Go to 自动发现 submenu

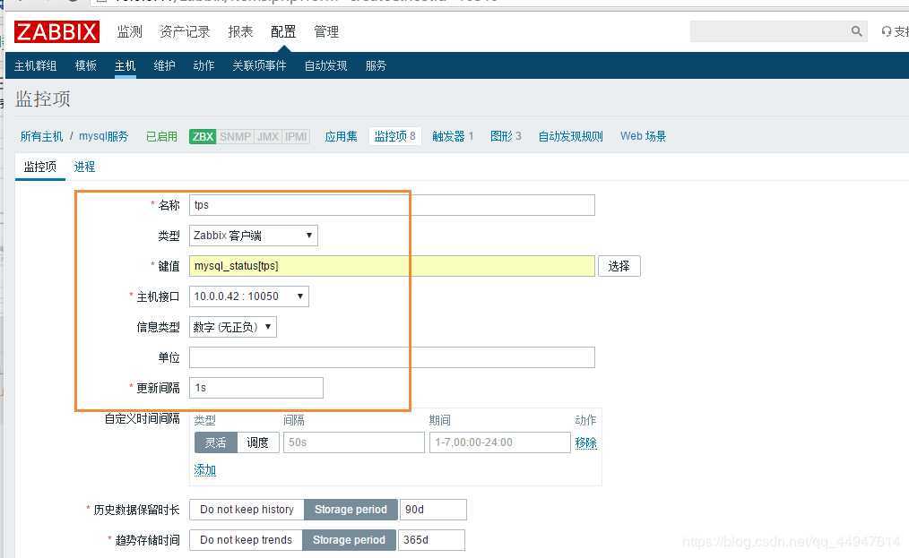325,65
